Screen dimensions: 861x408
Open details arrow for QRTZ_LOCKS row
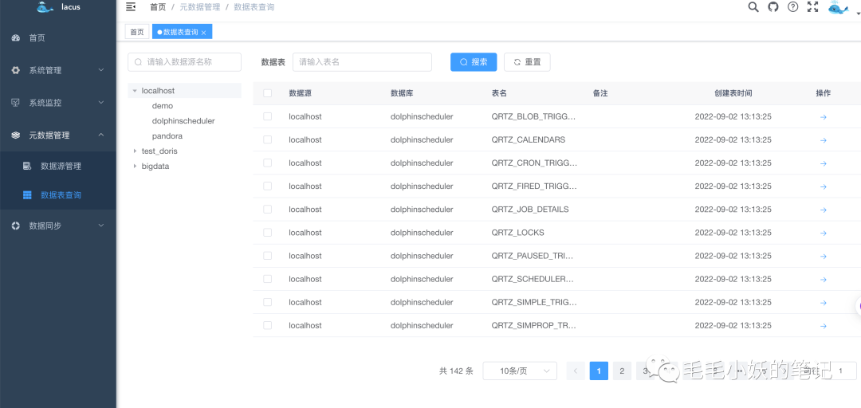click(823, 233)
